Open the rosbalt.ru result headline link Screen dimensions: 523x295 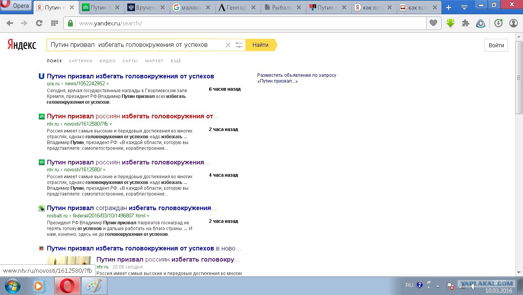click(x=132, y=208)
